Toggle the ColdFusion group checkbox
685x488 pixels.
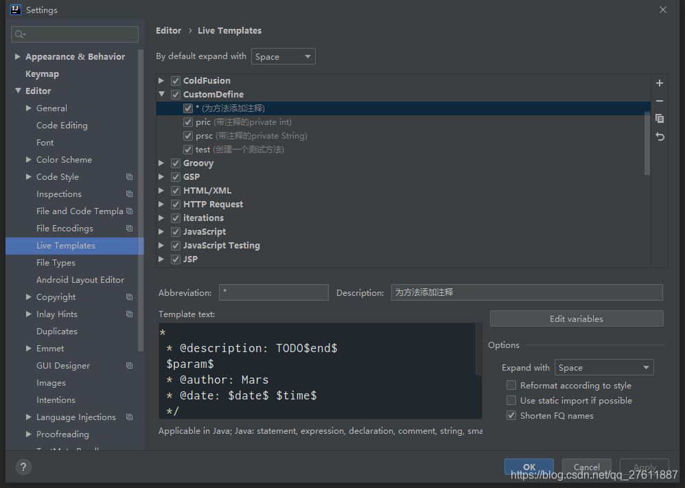(176, 81)
